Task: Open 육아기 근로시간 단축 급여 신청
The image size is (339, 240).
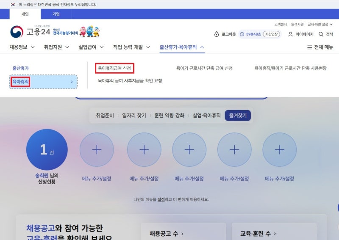Action: 204,68
